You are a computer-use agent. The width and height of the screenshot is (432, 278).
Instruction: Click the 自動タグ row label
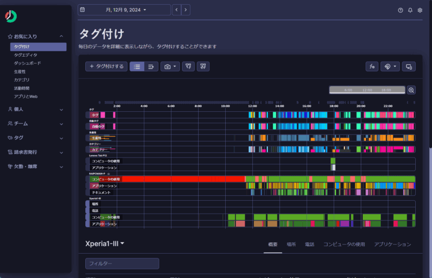click(x=98, y=126)
